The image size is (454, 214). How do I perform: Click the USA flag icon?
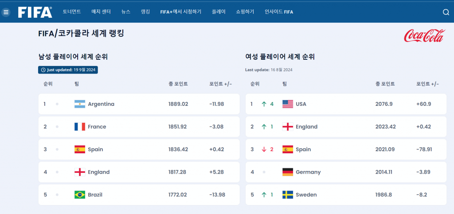point(288,104)
